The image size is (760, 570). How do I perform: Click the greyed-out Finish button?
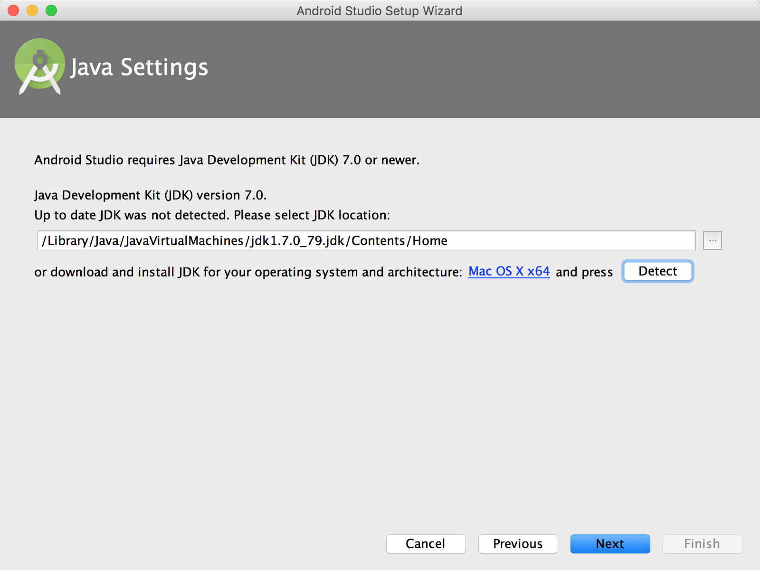pyautogui.click(x=702, y=543)
